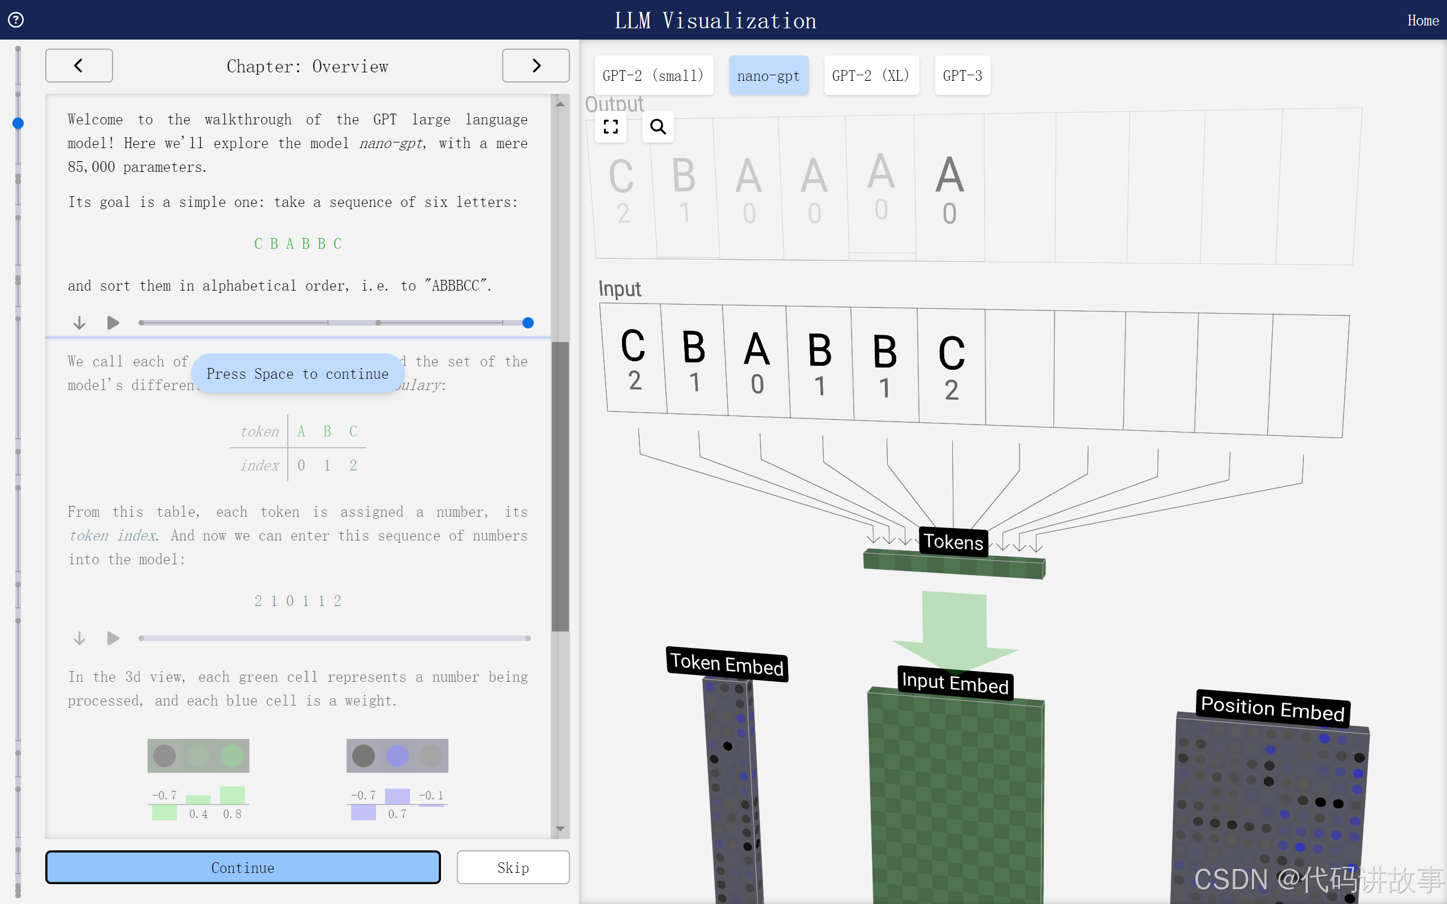Click the down arrow beside first play button
Image resolution: width=1447 pixels, height=904 pixels.
point(79,323)
